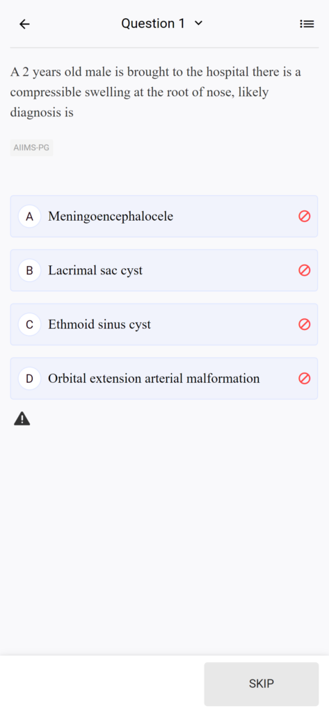Viewport: 329px width, 713px height.
Task: Strike out Lacrimal sac cyst option icon
Action: click(x=305, y=271)
